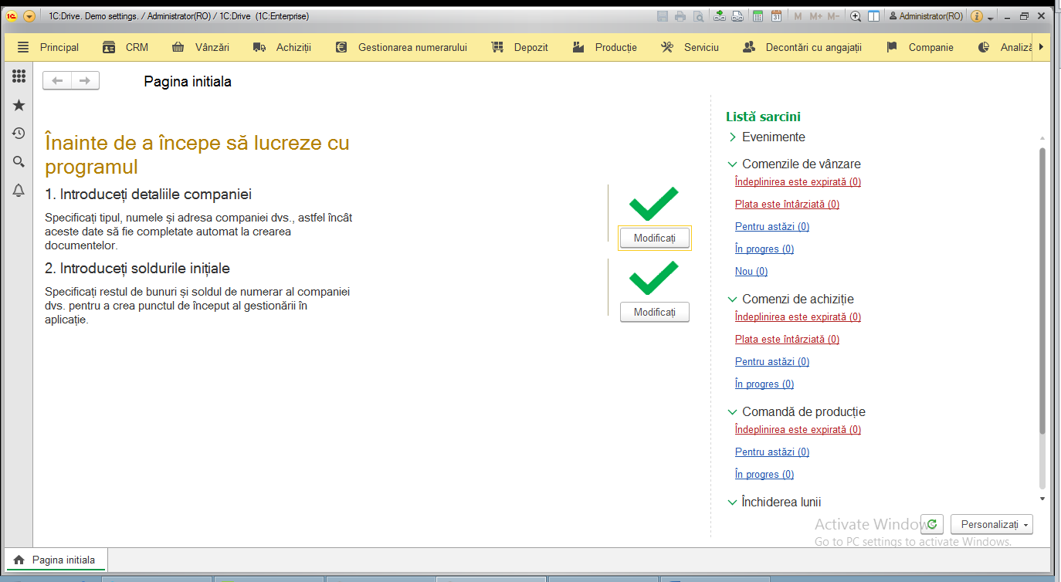Open History clock icon in sidebar
Screen dimensions: 1061x582
(19, 134)
